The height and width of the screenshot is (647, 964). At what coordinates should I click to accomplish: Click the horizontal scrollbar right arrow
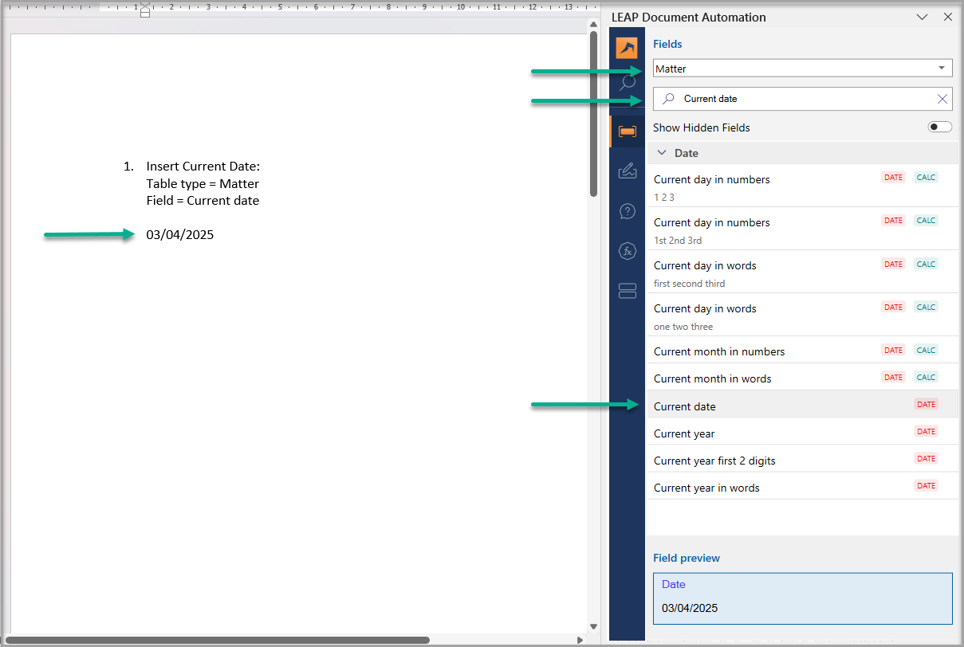coord(580,639)
